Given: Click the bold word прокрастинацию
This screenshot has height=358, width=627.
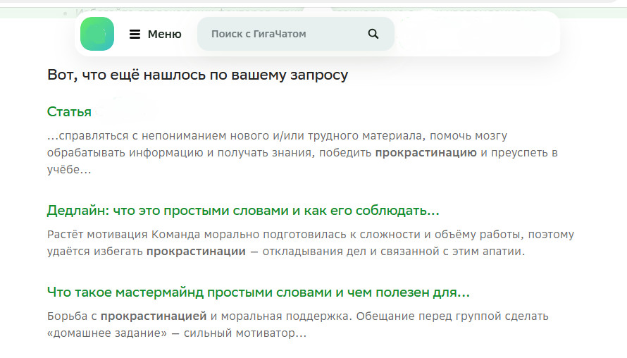Looking at the screenshot, I should point(426,152).
